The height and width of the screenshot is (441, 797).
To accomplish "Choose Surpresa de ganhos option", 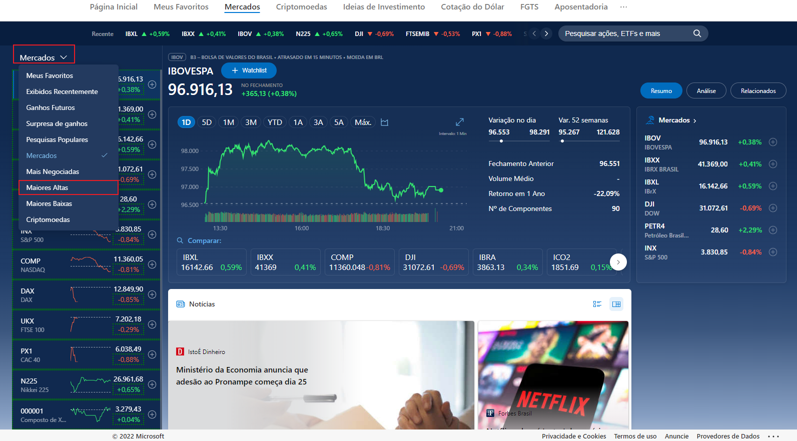I will pyautogui.click(x=68, y=123).
